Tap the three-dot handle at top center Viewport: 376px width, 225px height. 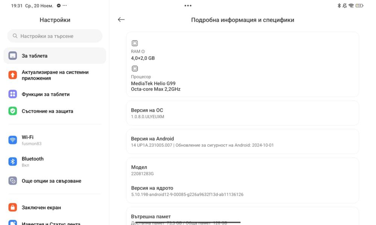point(188,6)
